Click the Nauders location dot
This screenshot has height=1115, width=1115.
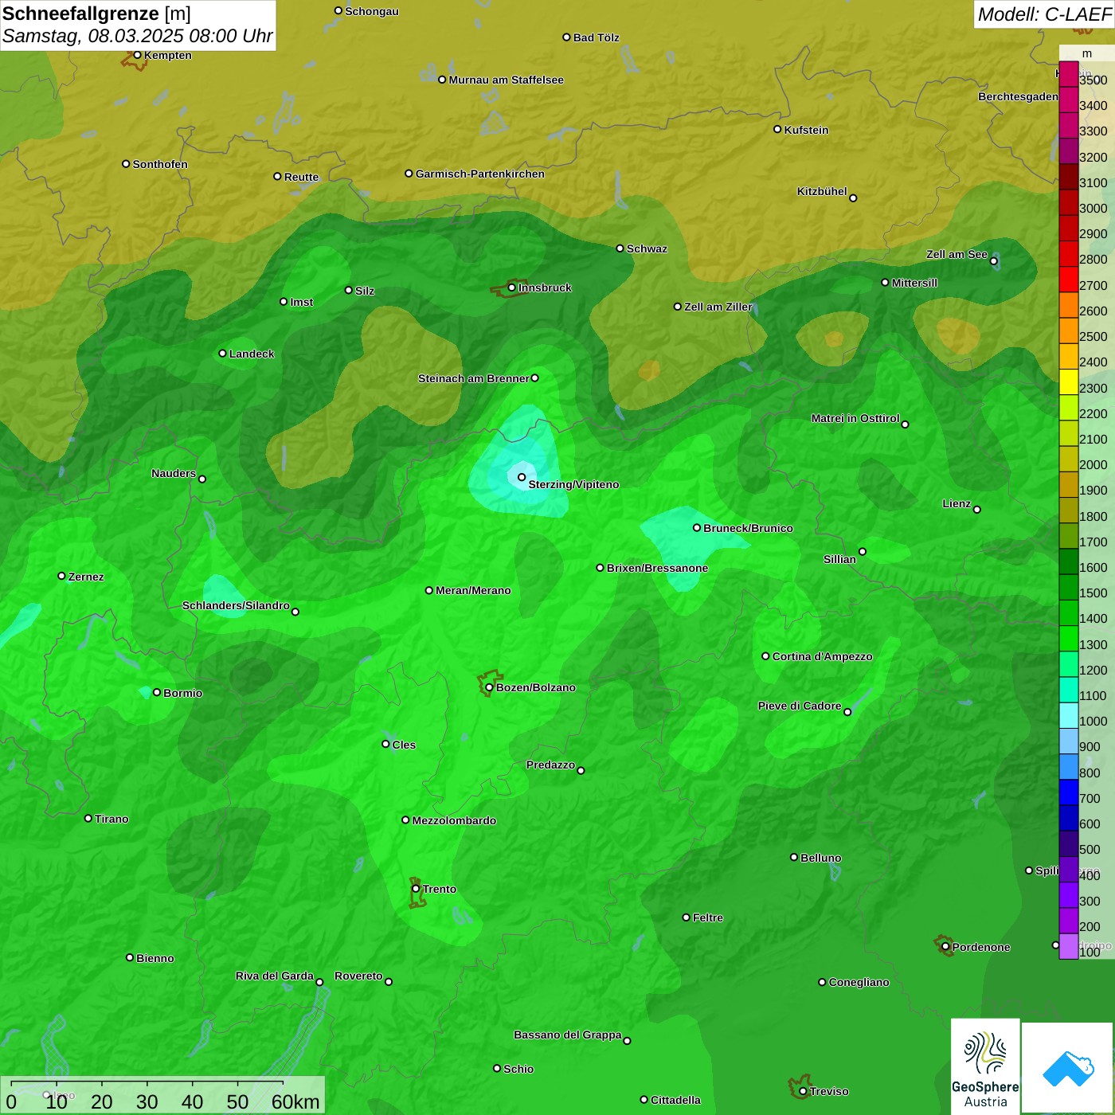click(x=202, y=479)
